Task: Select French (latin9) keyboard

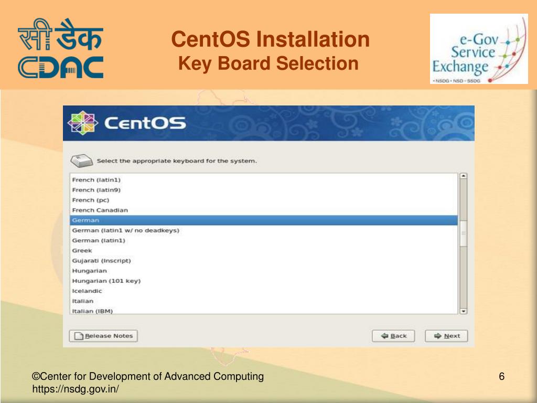Action: [x=264, y=190]
